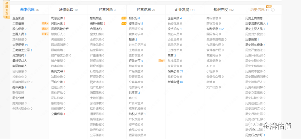Open 招投标 8
301x139 pixels.
point(134,18)
